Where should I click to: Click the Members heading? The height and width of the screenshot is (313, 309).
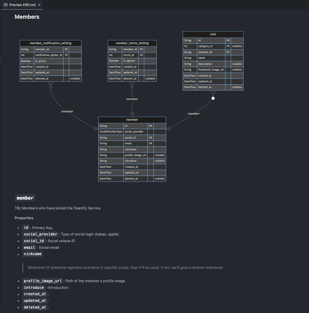coord(27,17)
